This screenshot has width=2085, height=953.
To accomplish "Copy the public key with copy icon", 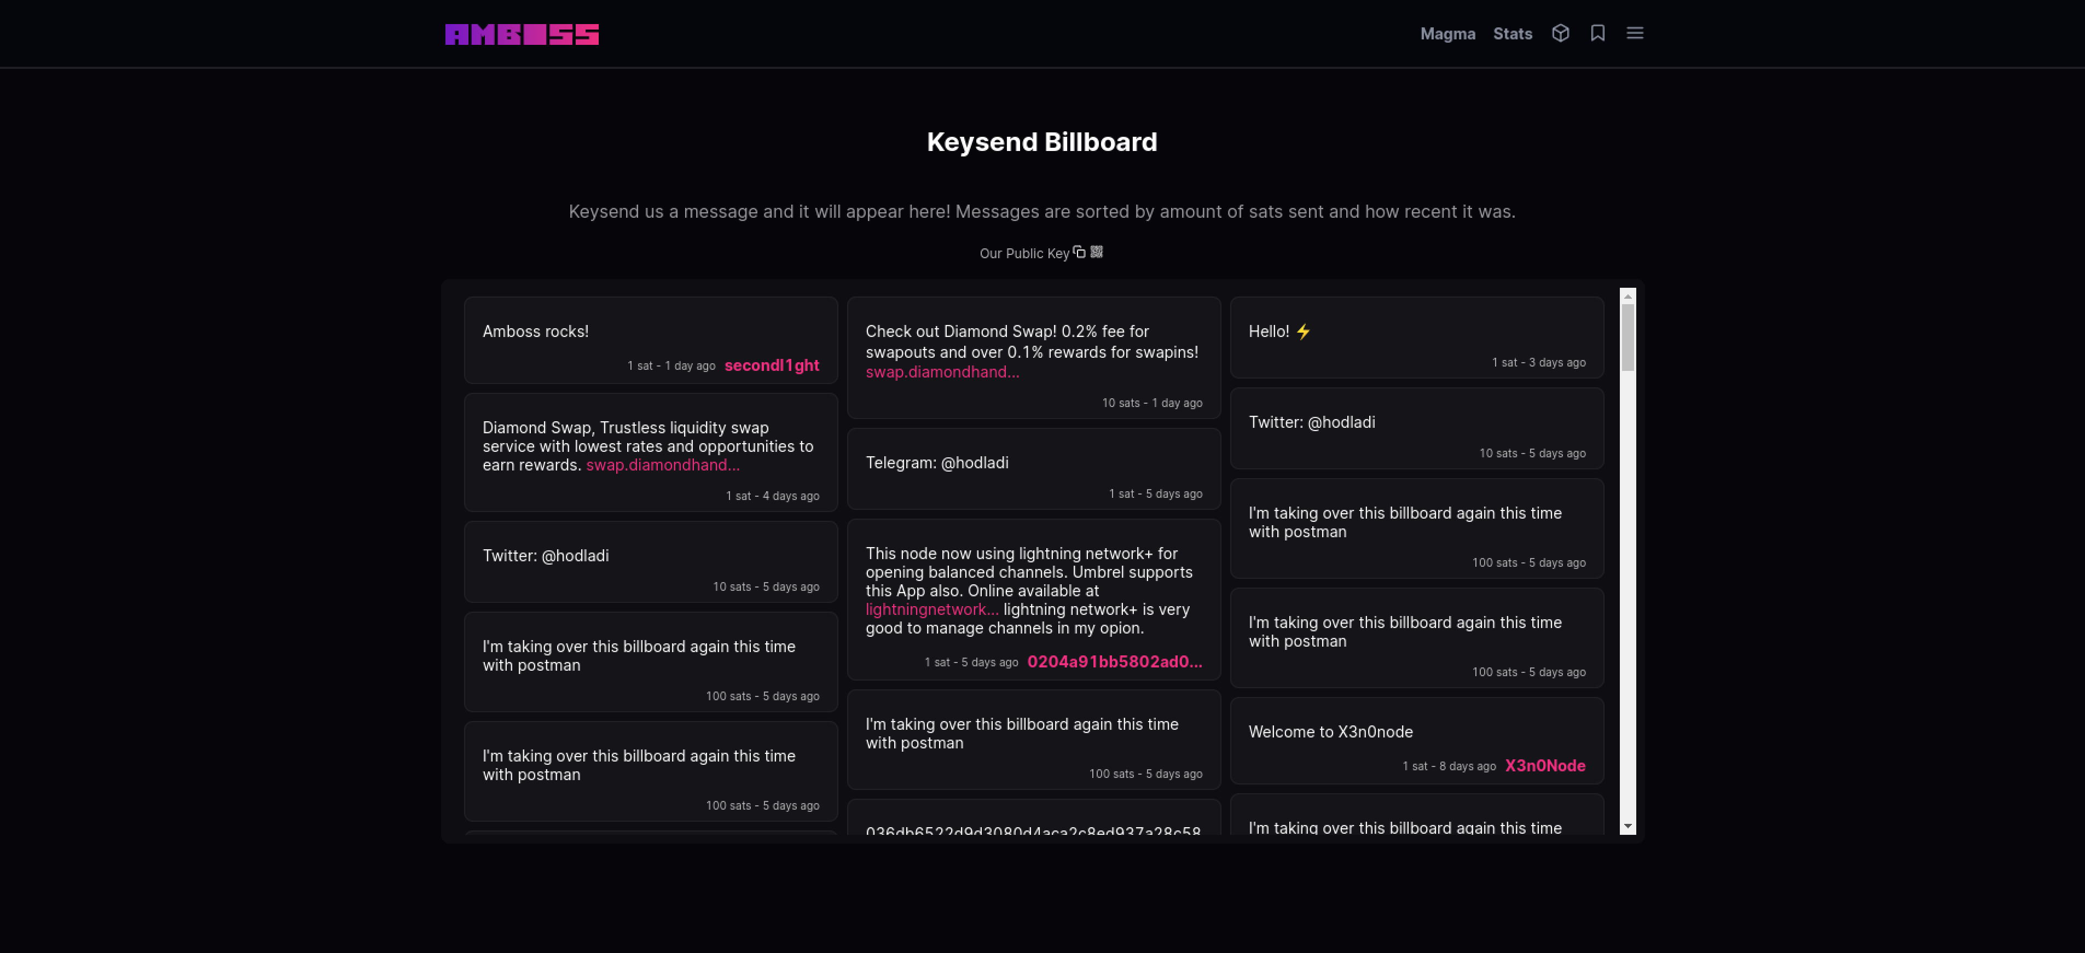I will coord(1079,252).
